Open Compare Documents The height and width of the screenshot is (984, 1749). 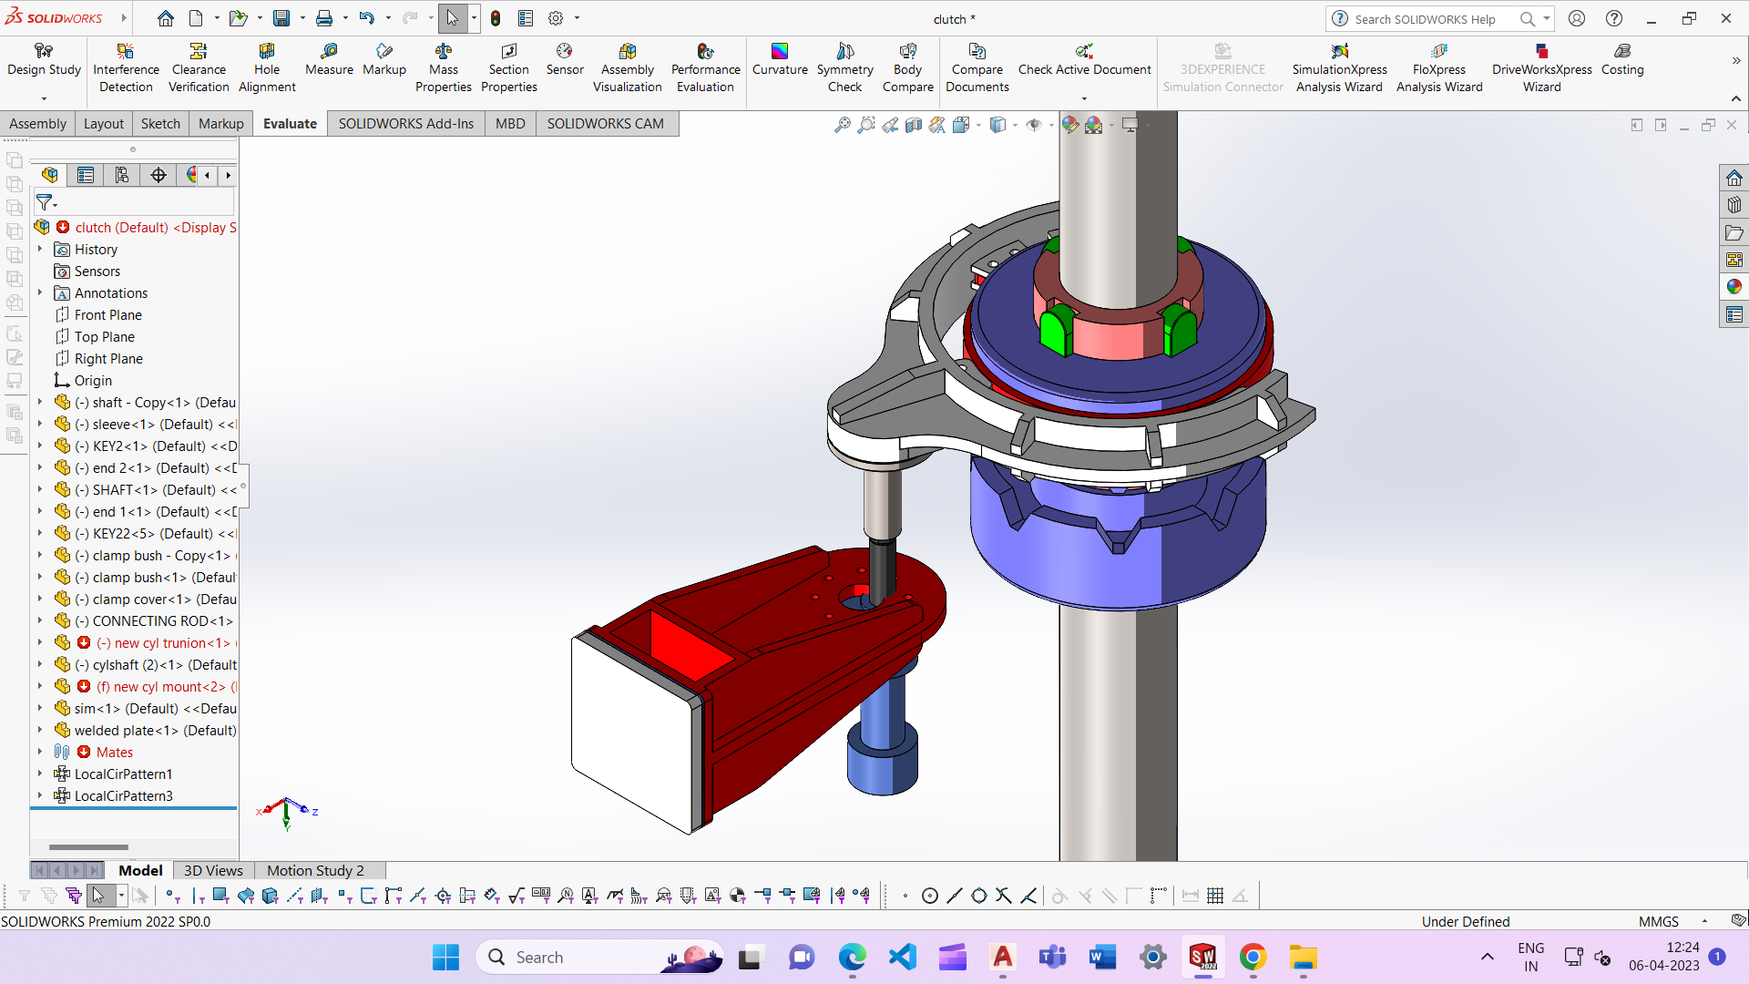[977, 68]
